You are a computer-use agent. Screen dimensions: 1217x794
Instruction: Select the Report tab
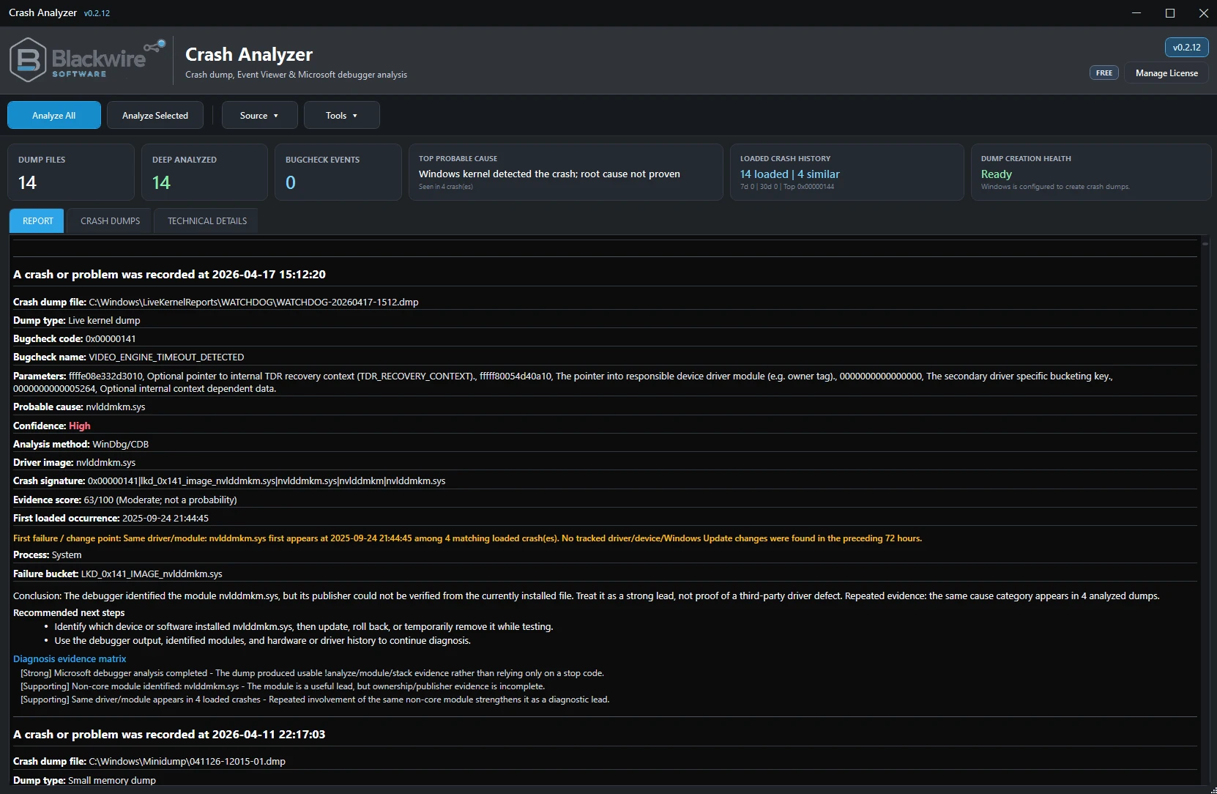(38, 220)
